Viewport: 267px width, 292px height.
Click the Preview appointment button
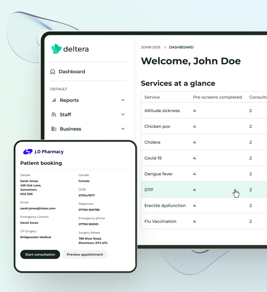85,254
